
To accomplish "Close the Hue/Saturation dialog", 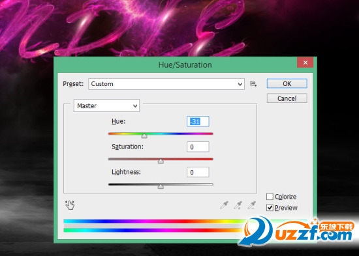I will tap(305, 63).
